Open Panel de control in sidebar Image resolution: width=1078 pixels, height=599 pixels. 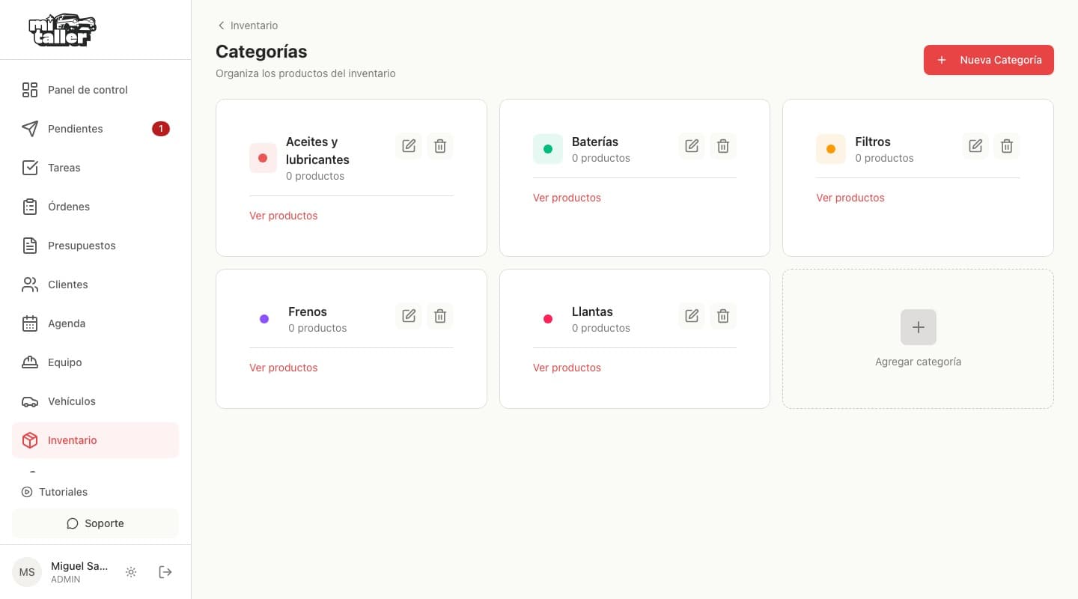[x=95, y=90]
